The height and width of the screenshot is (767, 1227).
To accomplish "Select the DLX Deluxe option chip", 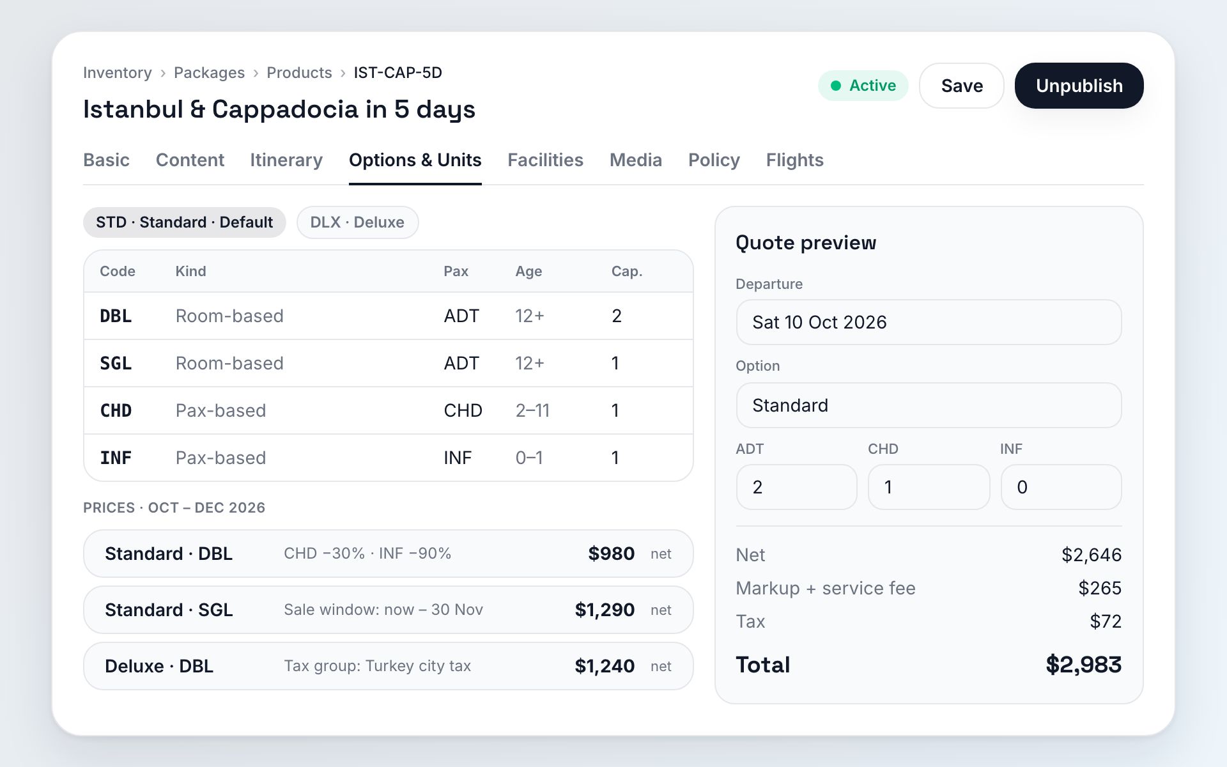I will tap(357, 222).
